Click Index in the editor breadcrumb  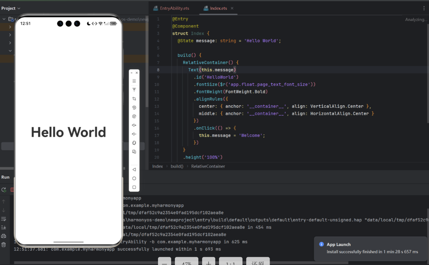point(158,166)
